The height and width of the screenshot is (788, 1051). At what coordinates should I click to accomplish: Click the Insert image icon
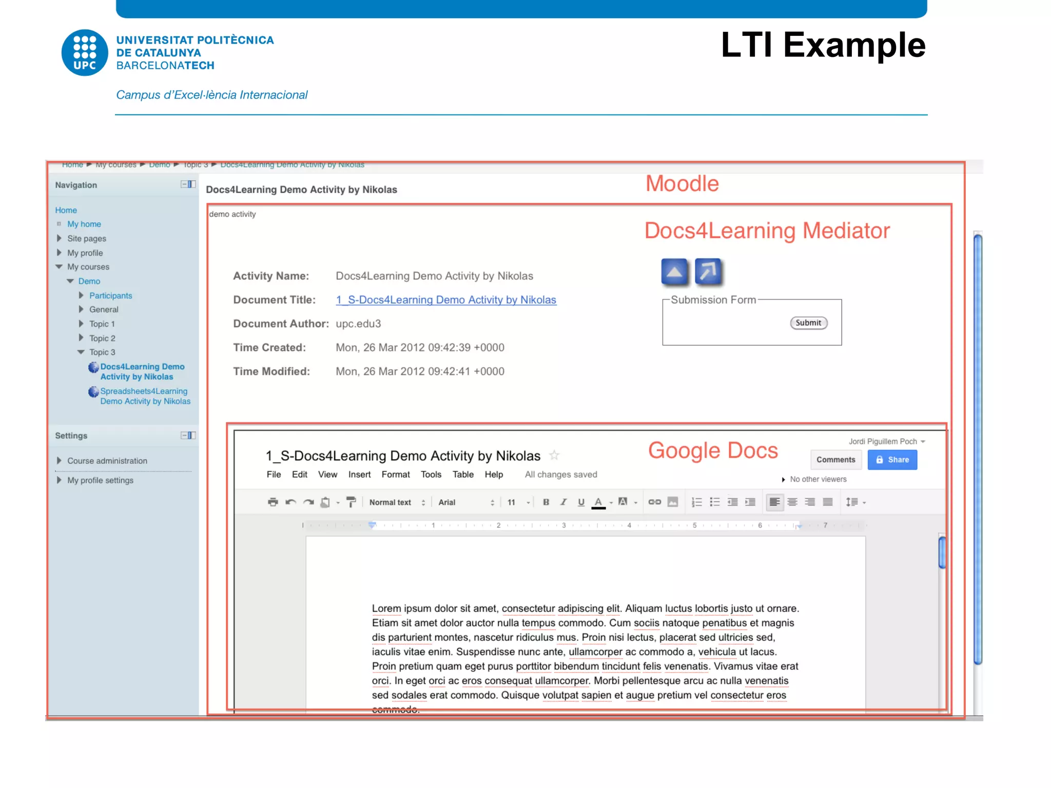click(x=673, y=502)
